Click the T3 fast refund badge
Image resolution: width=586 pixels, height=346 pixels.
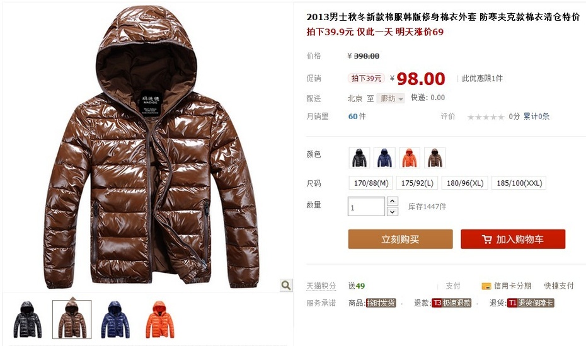(451, 303)
